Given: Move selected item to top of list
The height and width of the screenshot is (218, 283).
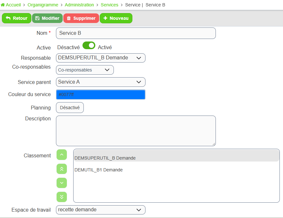Looking at the screenshot, I should [x=62, y=169].
